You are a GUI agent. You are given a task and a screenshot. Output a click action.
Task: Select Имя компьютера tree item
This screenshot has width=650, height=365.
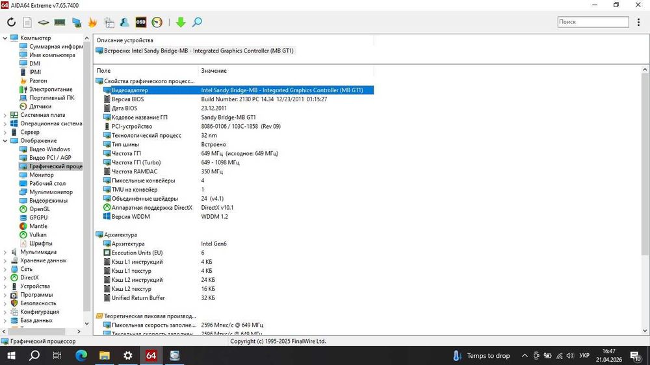point(52,55)
